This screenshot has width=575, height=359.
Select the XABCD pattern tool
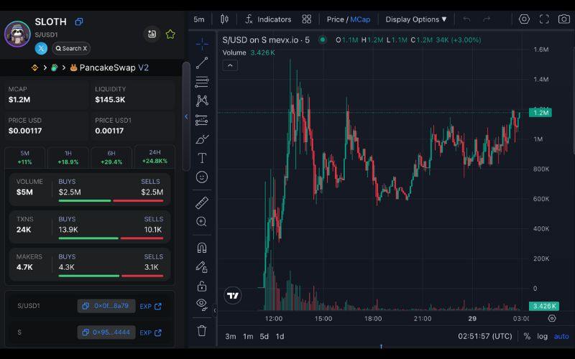point(202,101)
